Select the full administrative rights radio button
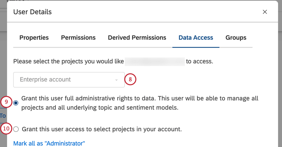 point(16,103)
